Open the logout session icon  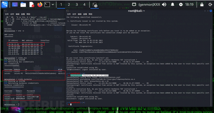pos(210,5)
